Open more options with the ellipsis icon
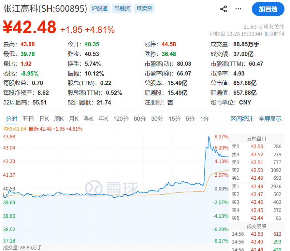290x251 pixels. click(238, 9)
